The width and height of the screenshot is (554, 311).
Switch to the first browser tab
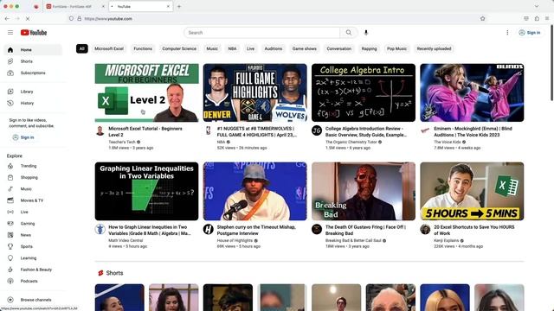(75, 6)
